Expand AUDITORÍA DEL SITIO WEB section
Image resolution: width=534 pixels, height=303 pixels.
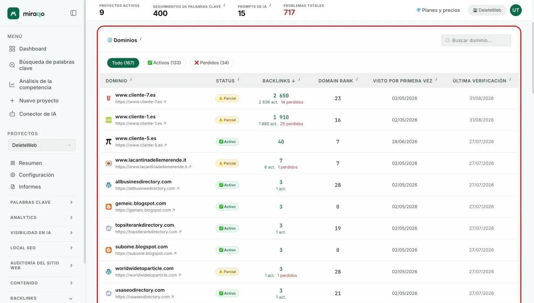(x=42, y=265)
